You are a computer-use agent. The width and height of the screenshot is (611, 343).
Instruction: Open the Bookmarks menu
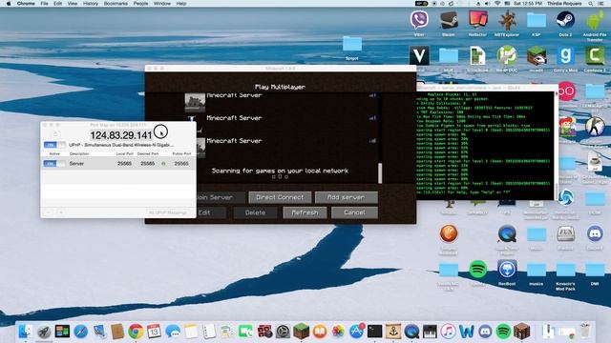click(x=116, y=4)
